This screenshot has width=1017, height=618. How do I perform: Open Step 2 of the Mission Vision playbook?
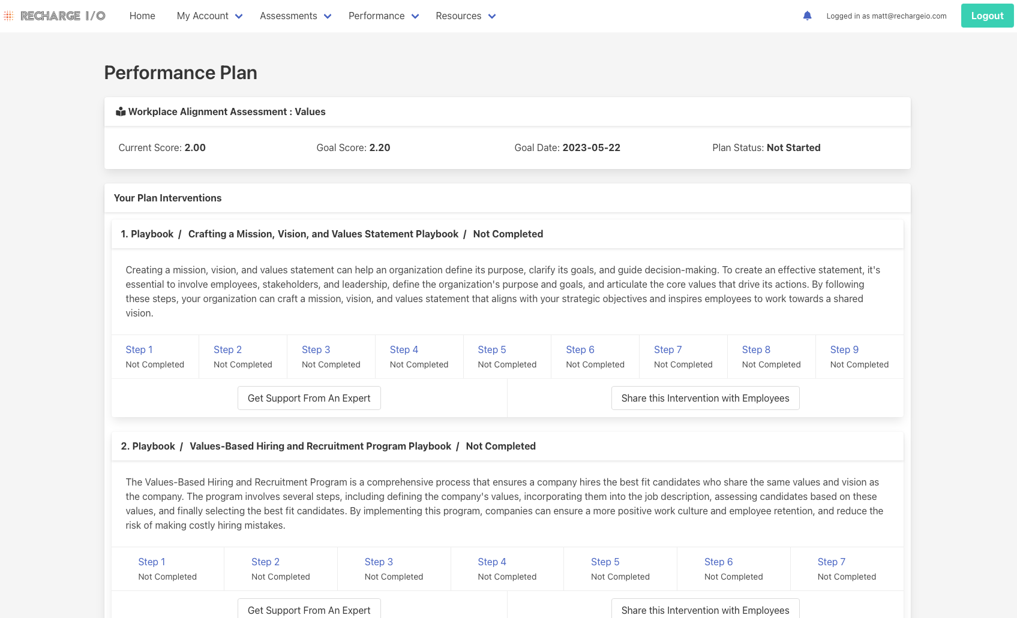(227, 349)
